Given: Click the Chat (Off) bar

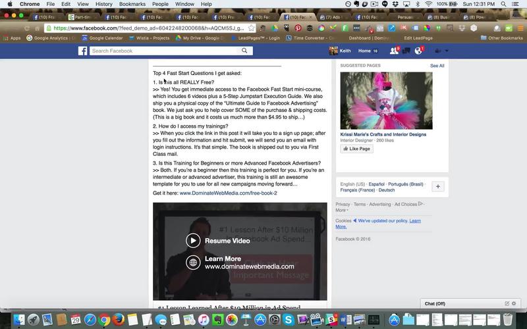Looking at the screenshot, I should tap(470, 303).
